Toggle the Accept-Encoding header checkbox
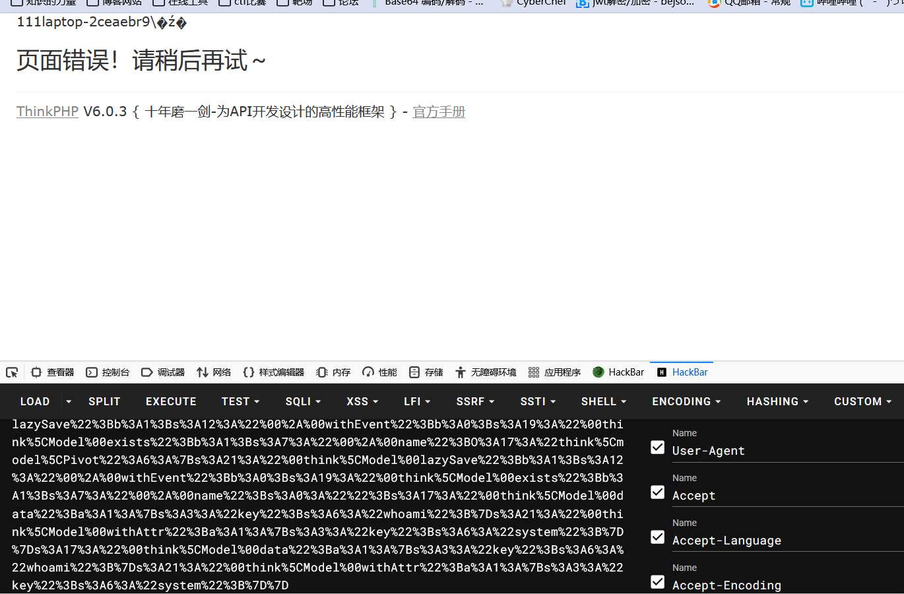The image size is (904, 594). (657, 581)
